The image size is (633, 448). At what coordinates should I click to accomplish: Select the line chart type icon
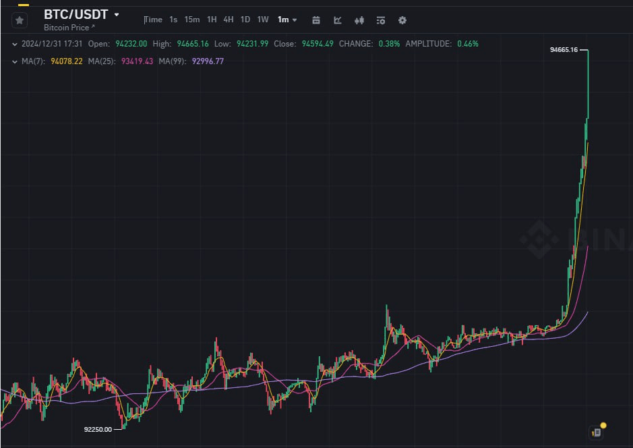pos(338,20)
